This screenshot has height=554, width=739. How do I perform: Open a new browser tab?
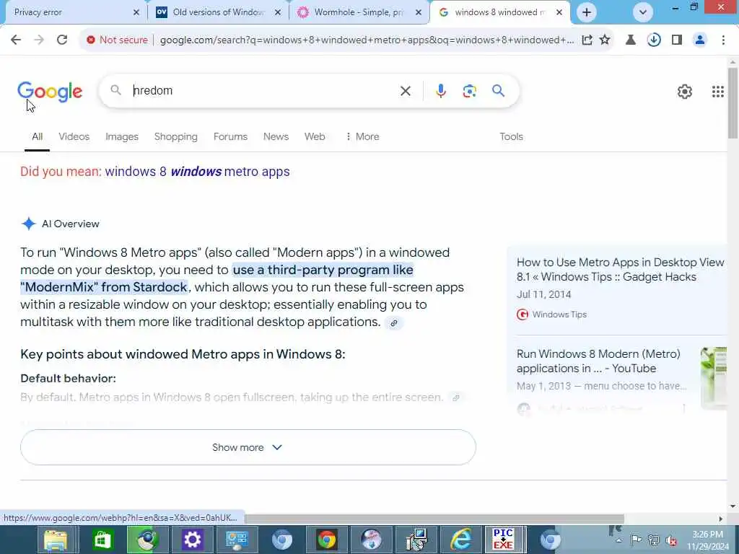tap(586, 12)
